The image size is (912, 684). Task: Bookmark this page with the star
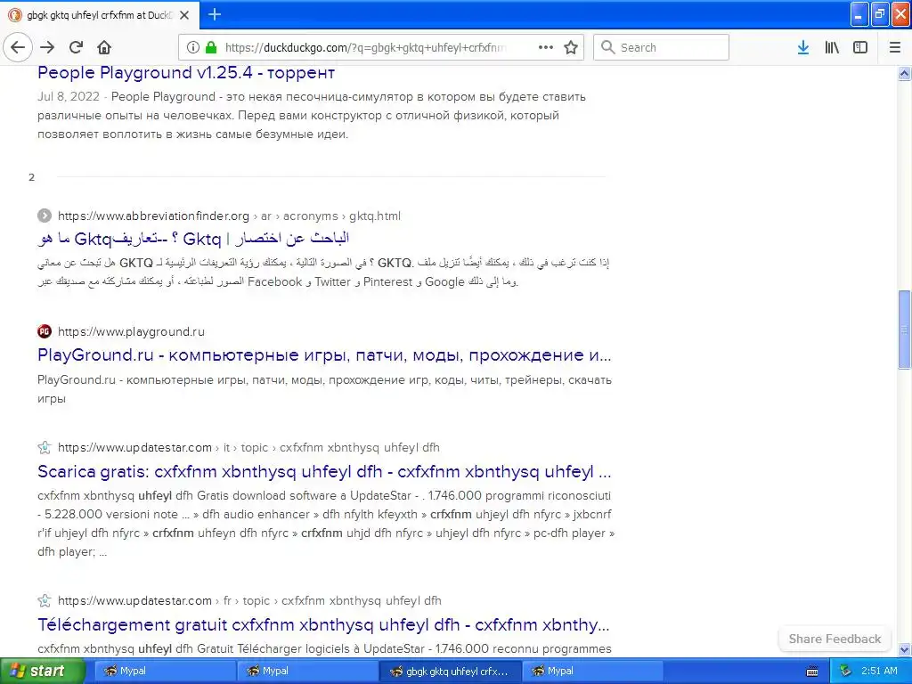pos(571,47)
